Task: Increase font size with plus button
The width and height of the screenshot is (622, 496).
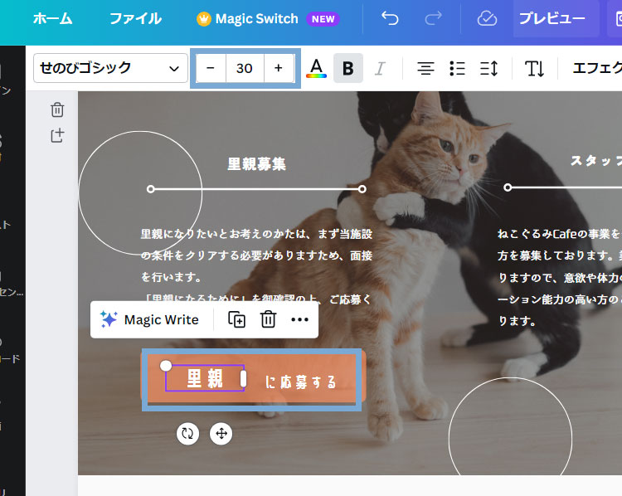Action: (x=279, y=68)
